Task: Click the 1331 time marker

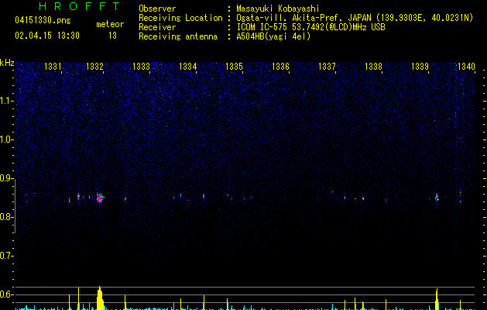Action: pyautogui.click(x=53, y=67)
